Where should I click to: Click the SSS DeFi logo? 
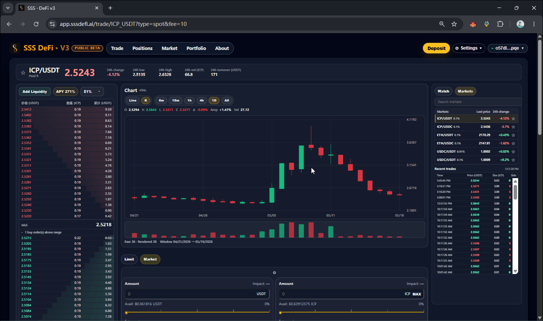pyautogui.click(x=15, y=48)
